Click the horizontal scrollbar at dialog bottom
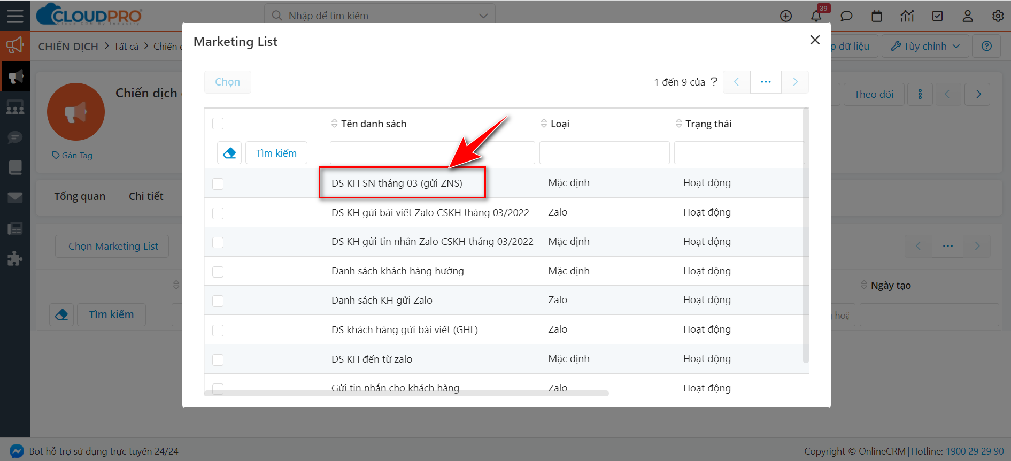Image resolution: width=1011 pixels, height=461 pixels. click(x=406, y=393)
